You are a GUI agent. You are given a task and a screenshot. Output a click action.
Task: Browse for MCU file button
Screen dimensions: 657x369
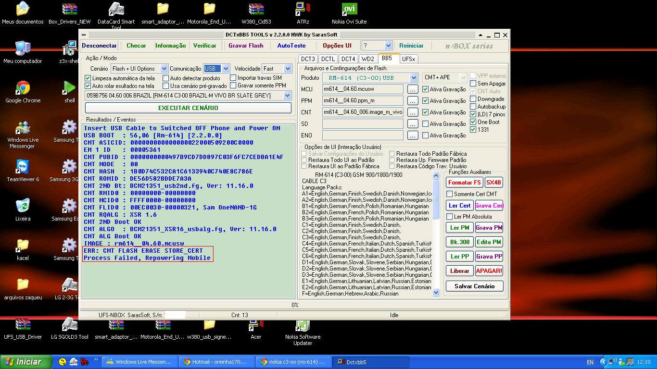[x=413, y=89]
